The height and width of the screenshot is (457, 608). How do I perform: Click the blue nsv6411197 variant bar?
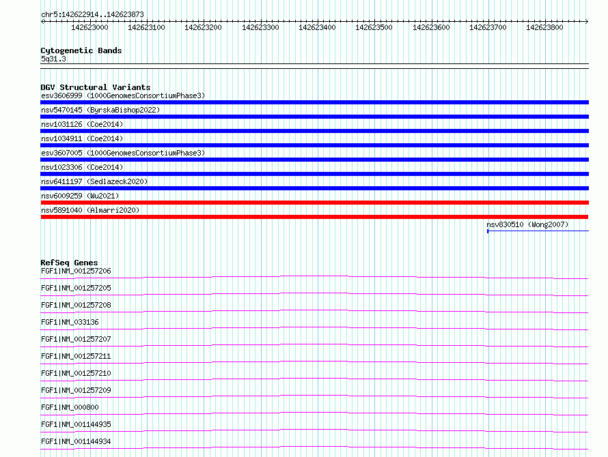click(314, 188)
